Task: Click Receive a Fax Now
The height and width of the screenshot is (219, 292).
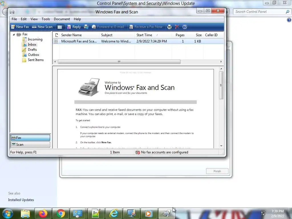Action: point(146,27)
